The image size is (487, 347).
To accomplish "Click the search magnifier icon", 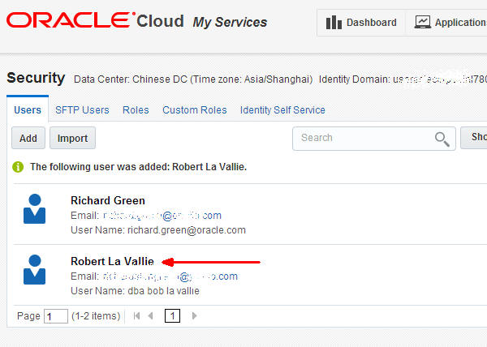I will point(442,139).
